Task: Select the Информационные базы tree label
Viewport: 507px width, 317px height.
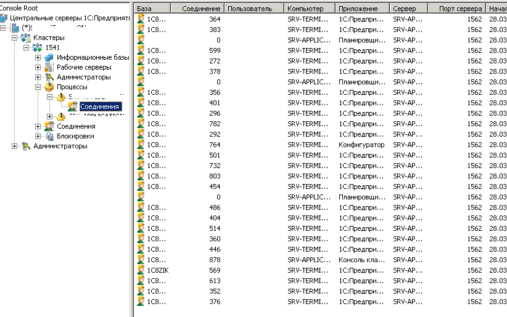Action: coord(93,57)
